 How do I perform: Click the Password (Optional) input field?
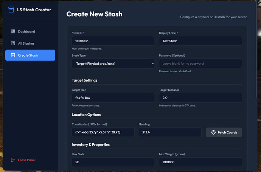click(200, 64)
